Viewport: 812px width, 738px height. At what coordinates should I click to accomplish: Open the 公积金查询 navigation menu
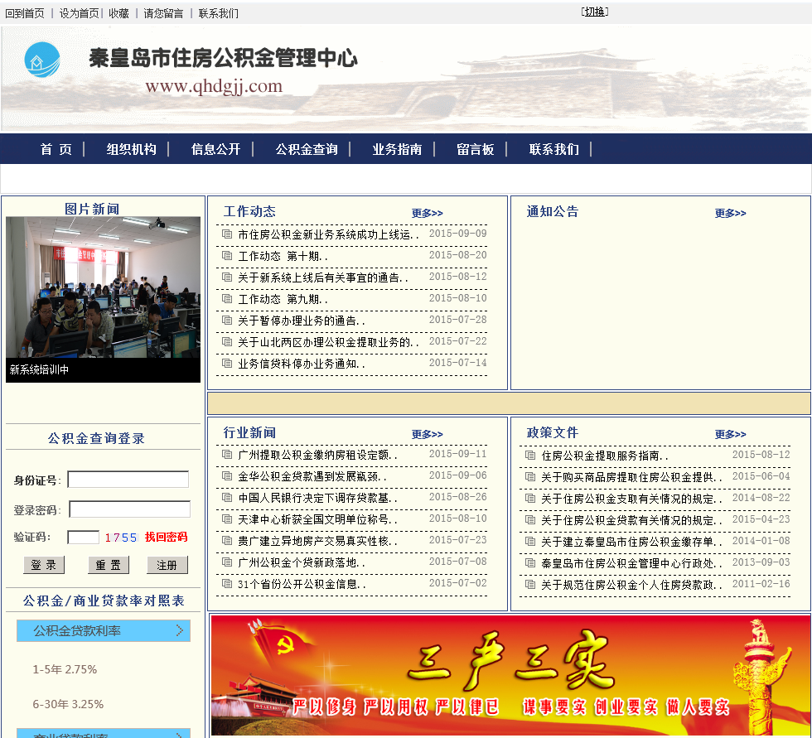pos(306,149)
